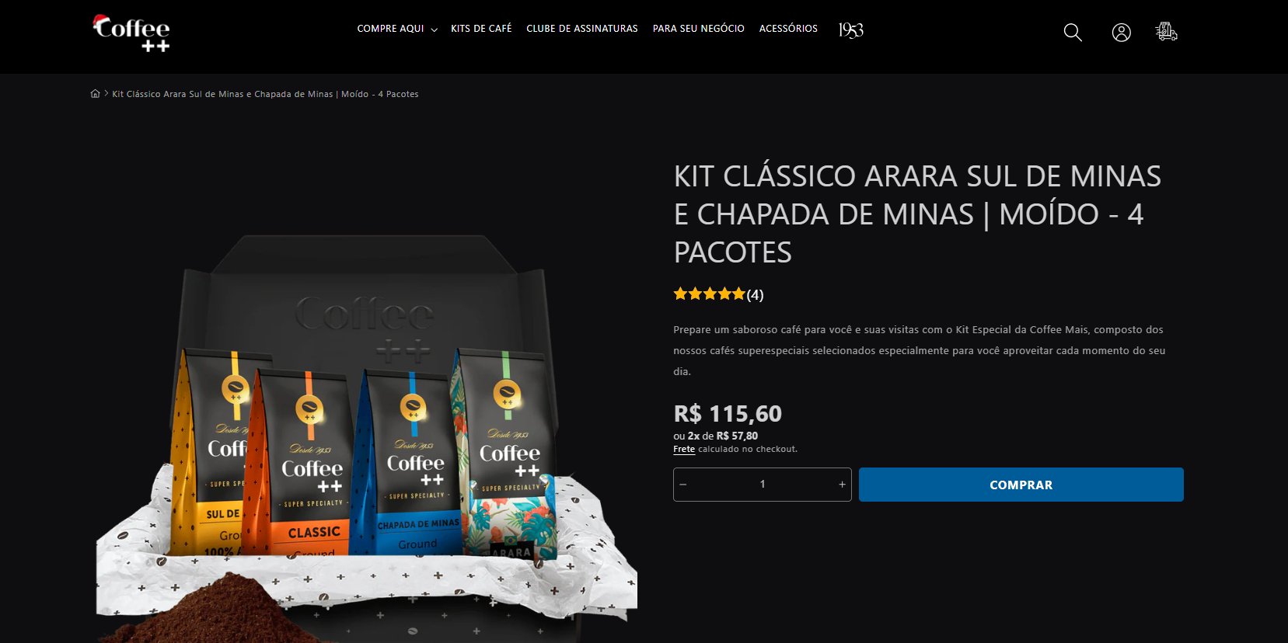Open the Acessórios menu item
1288x643 pixels.
(x=788, y=29)
